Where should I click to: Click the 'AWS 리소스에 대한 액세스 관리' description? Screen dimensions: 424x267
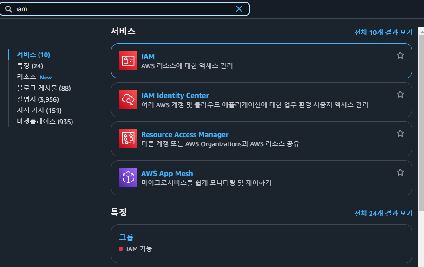coord(187,65)
